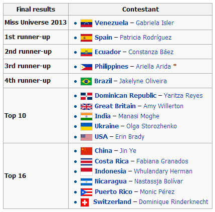Click the Puerto Rico flag icon

coord(86,192)
